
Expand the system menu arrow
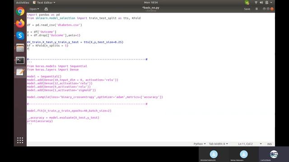click(271, 3)
